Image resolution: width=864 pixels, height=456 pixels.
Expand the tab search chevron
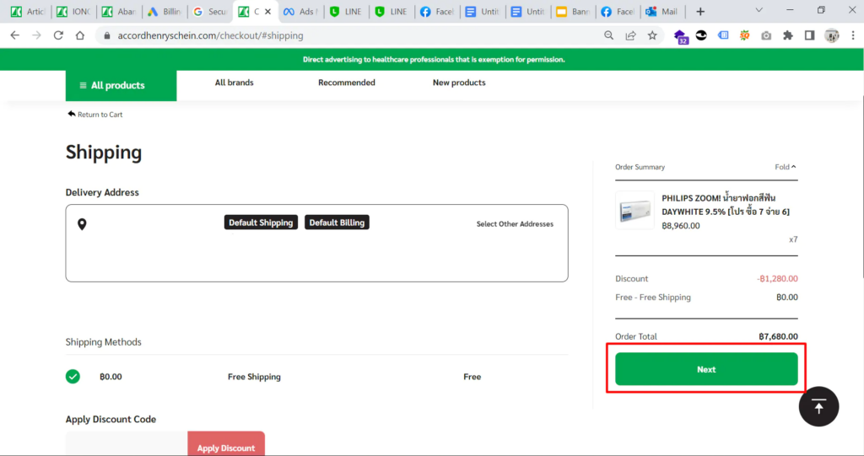click(758, 11)
